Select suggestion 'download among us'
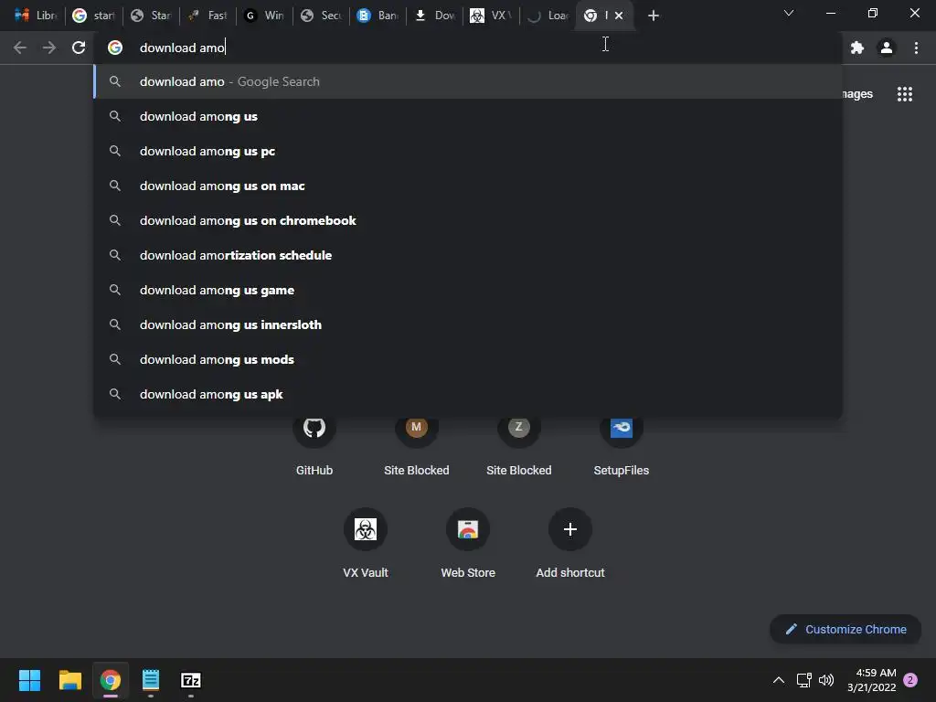This screenshot has height=702, width=936. tap(468, 116)
